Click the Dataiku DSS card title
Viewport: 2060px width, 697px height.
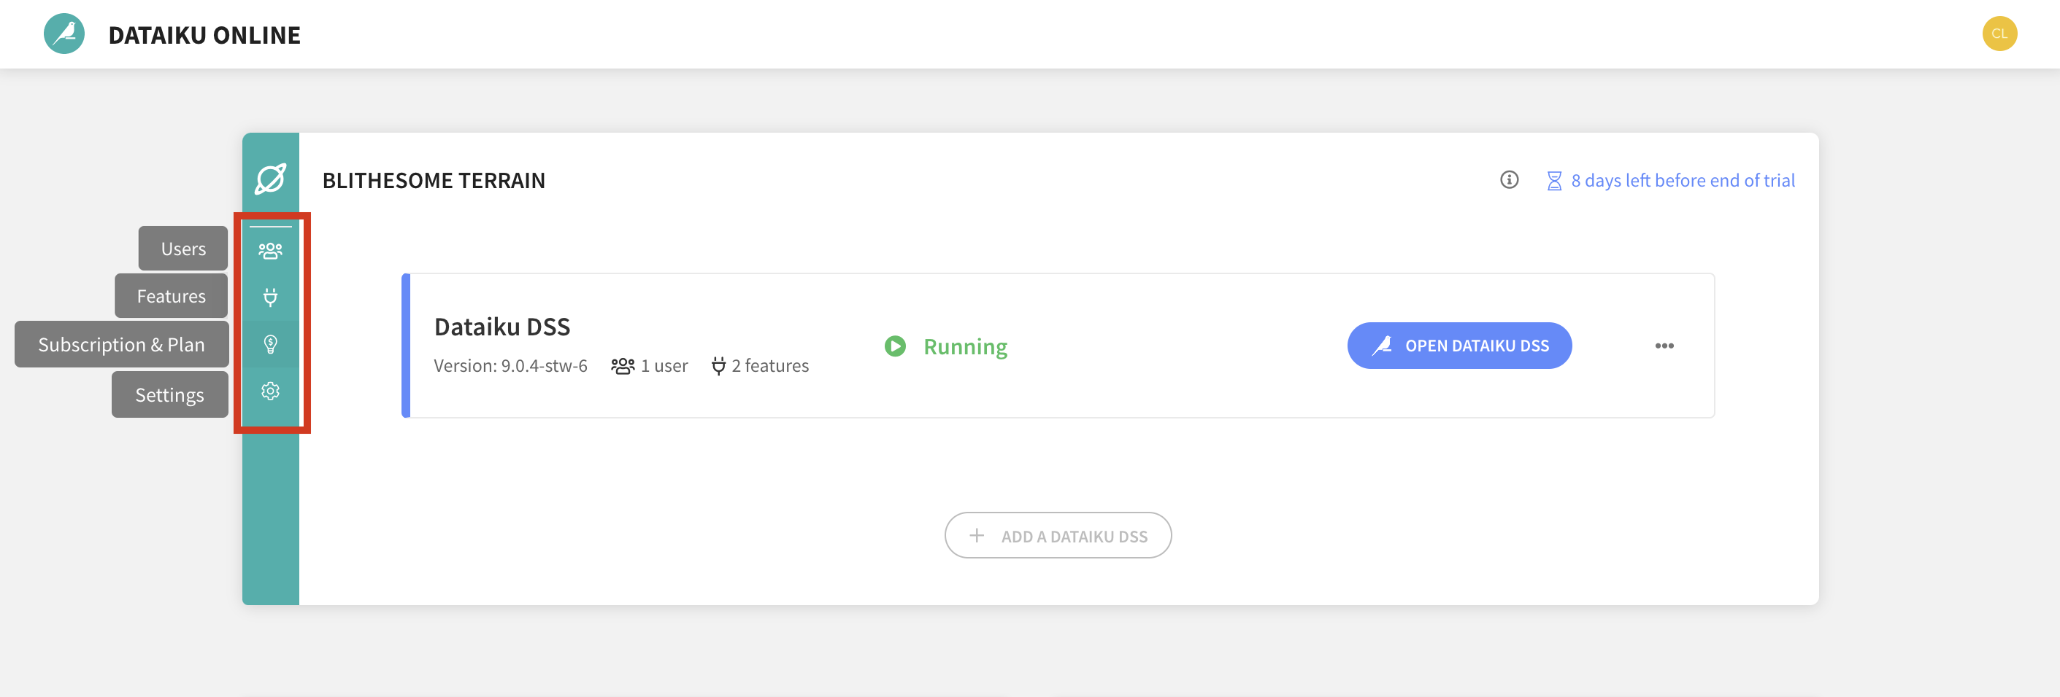click(x=501, y=327)
